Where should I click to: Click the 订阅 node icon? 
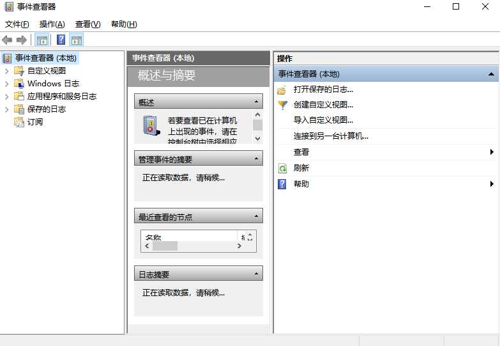19,122
